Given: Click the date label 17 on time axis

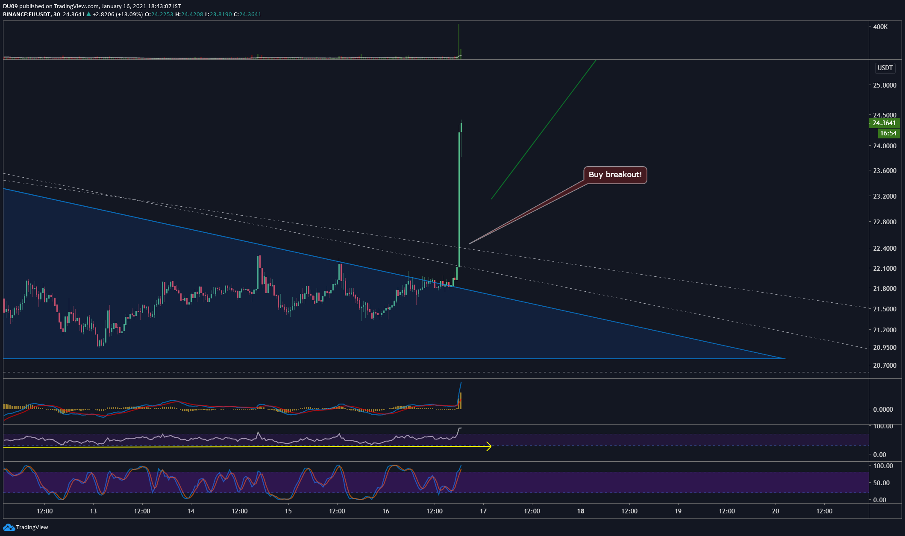Looking at the screenshot, I should click(x=483, y=511).
